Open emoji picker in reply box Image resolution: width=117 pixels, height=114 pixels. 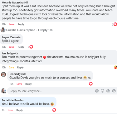[102, 91]
